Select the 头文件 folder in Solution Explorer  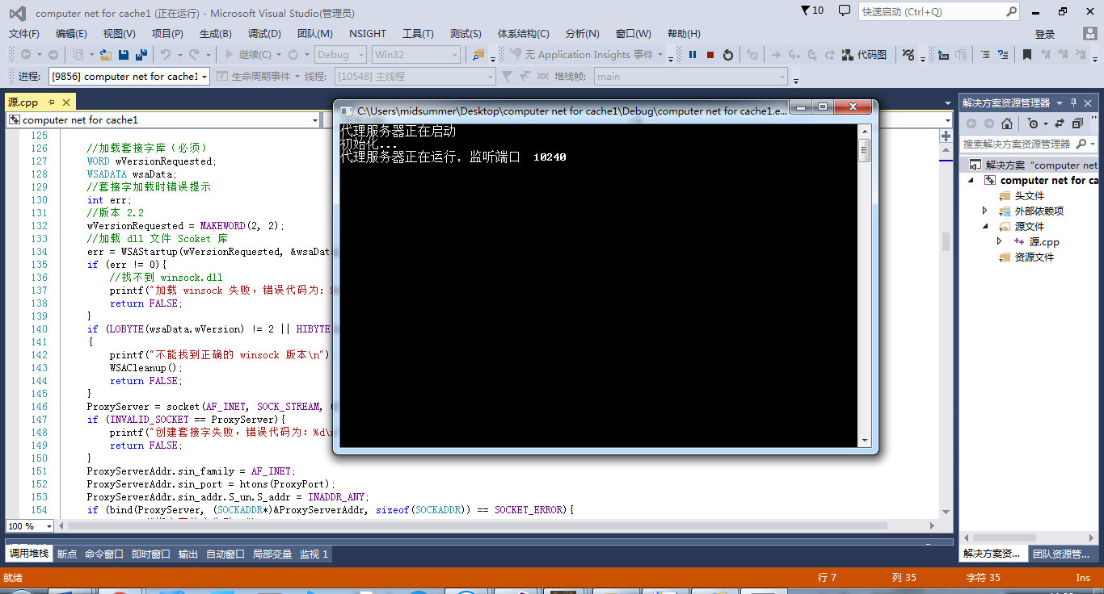pyautogui.click(x=1030, y=195)
